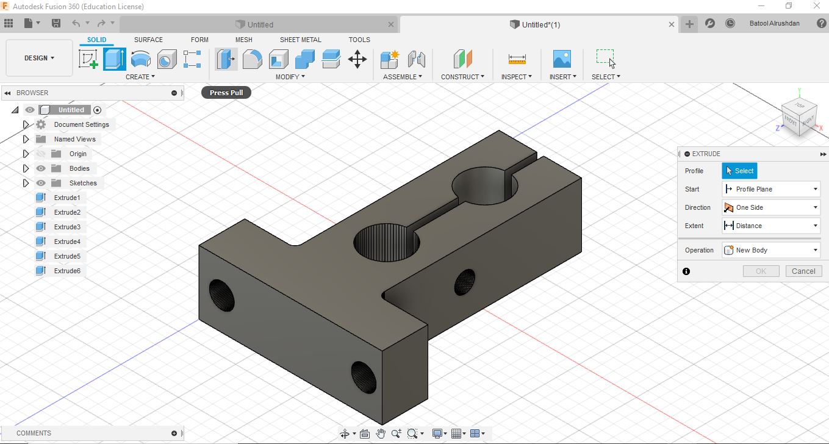
Task: Select the Revolve tool
Action: pyautogui.click(x=141, y=59)
